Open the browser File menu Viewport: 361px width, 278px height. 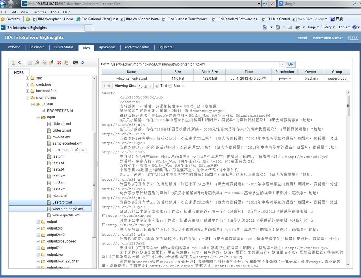4,12
